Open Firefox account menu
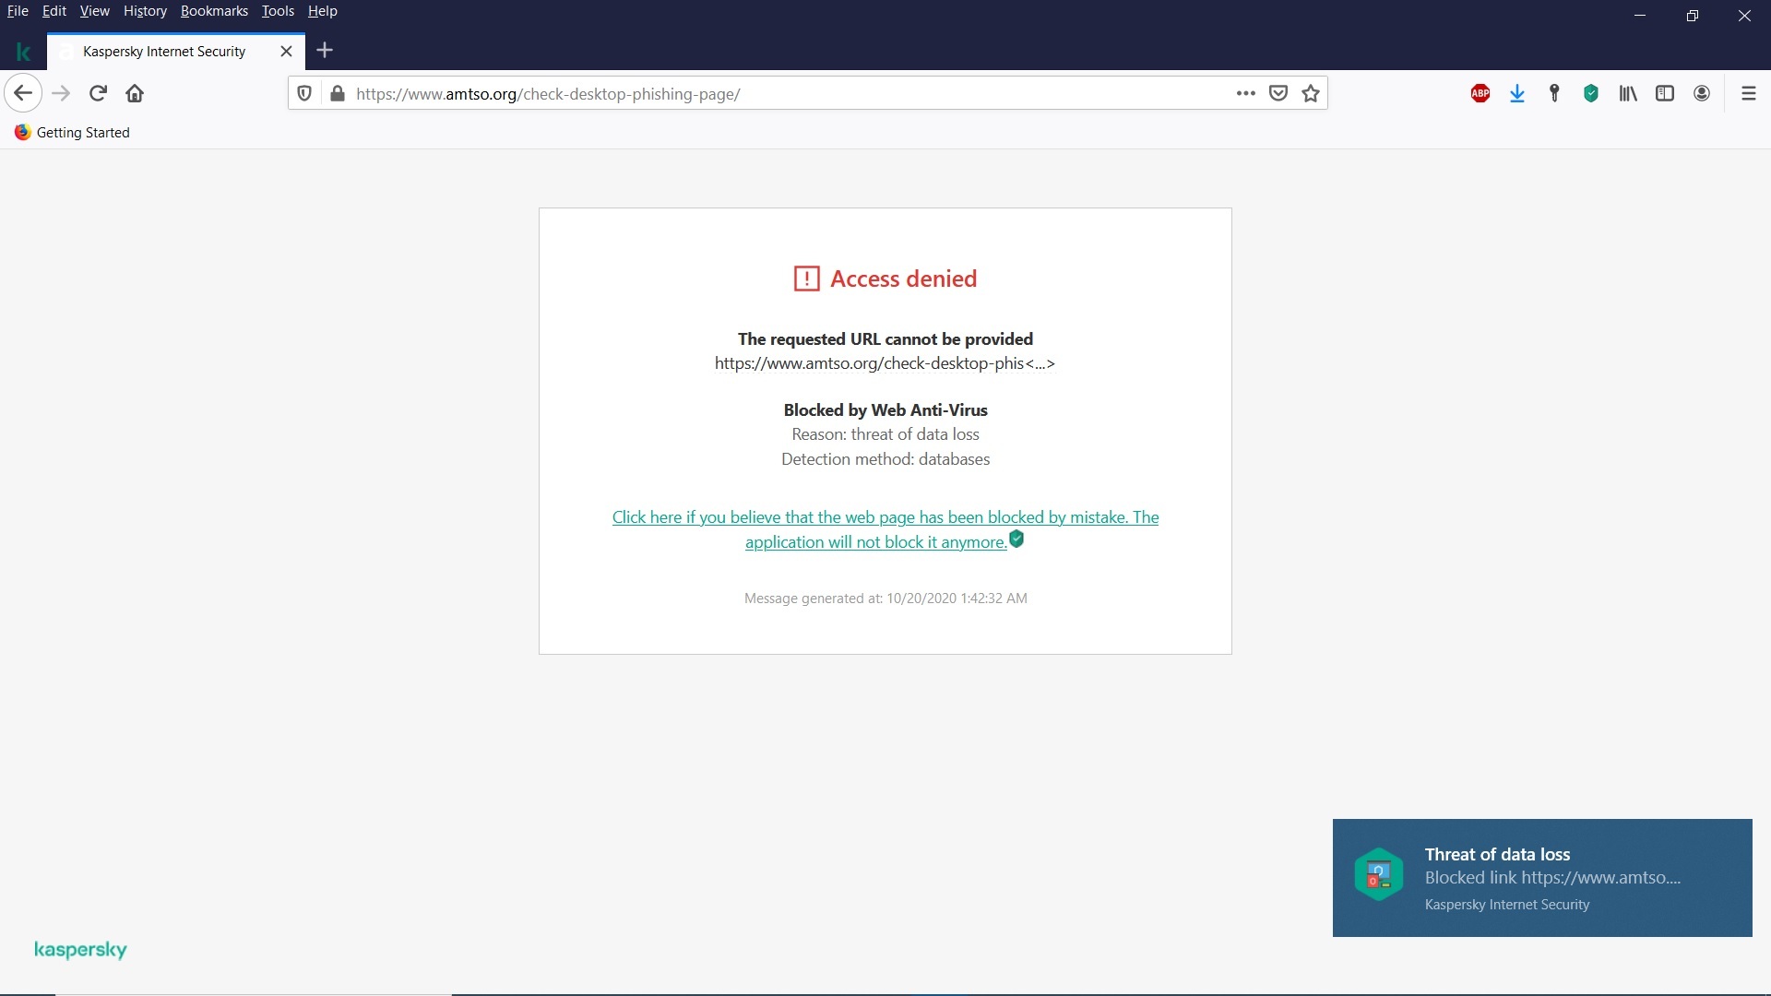This screenshot has height=996, width=1771. 1702,93
